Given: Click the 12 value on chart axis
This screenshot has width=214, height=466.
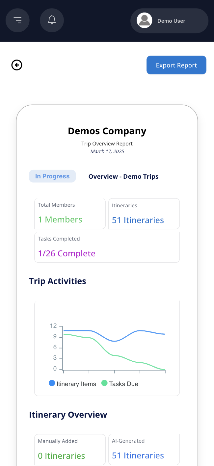Looking at the screenshot, I should [53, 326].
